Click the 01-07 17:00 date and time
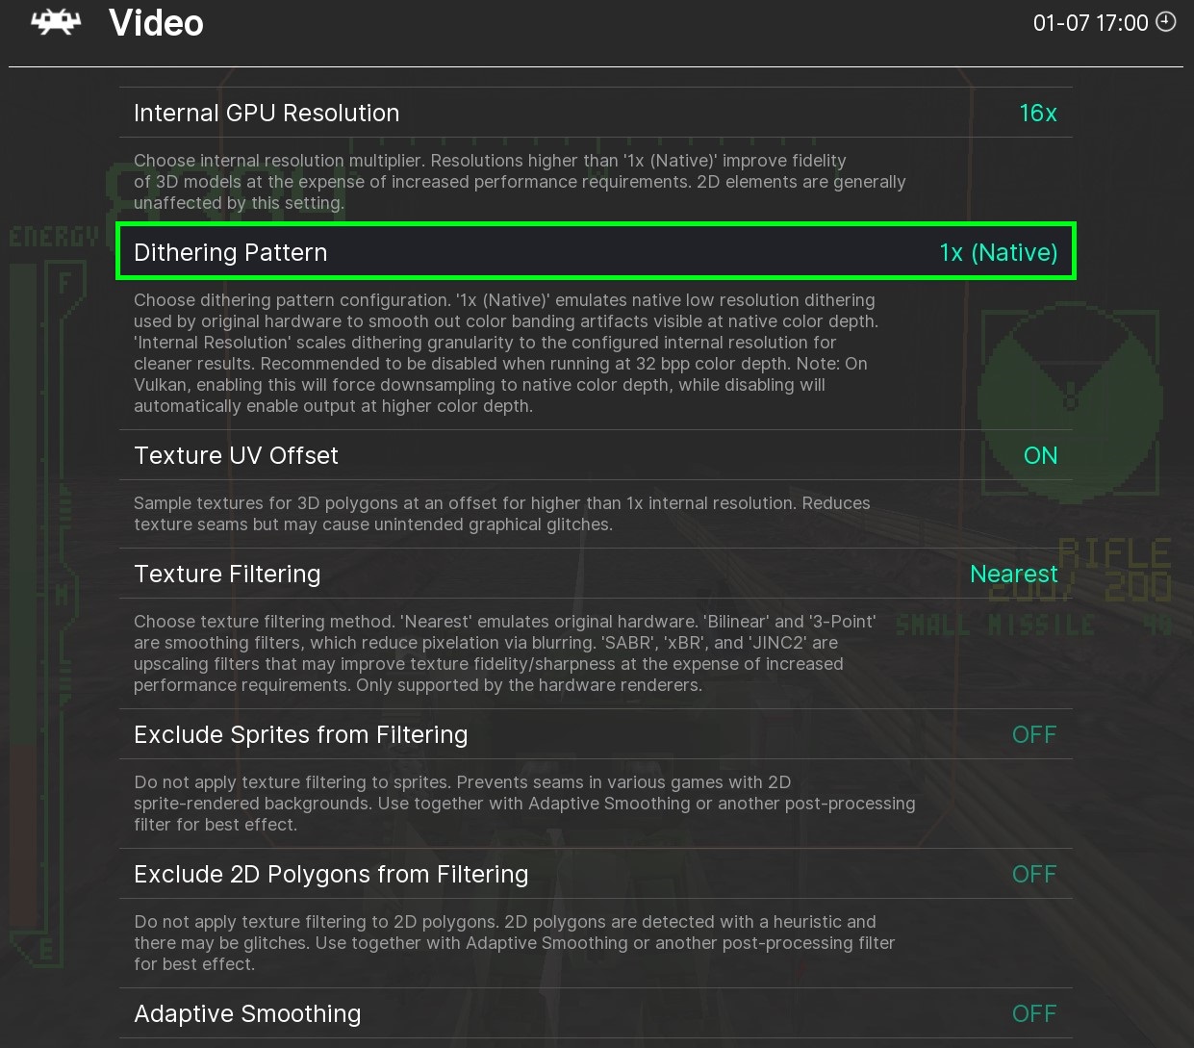The height and width of the screenshot is (1048, 1194). [1091, 23]
